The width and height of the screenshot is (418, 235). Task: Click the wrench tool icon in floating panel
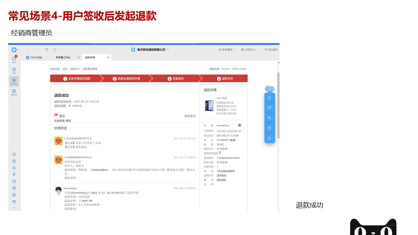tap(269, 118)
